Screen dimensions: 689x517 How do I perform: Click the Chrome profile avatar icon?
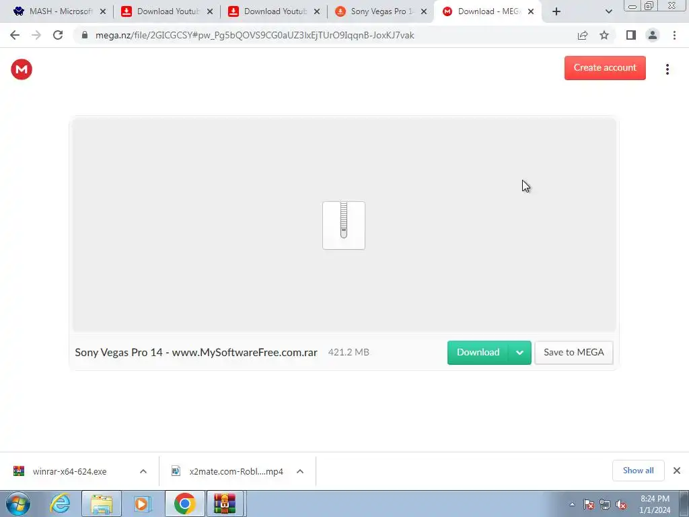[x=653, y=35]
